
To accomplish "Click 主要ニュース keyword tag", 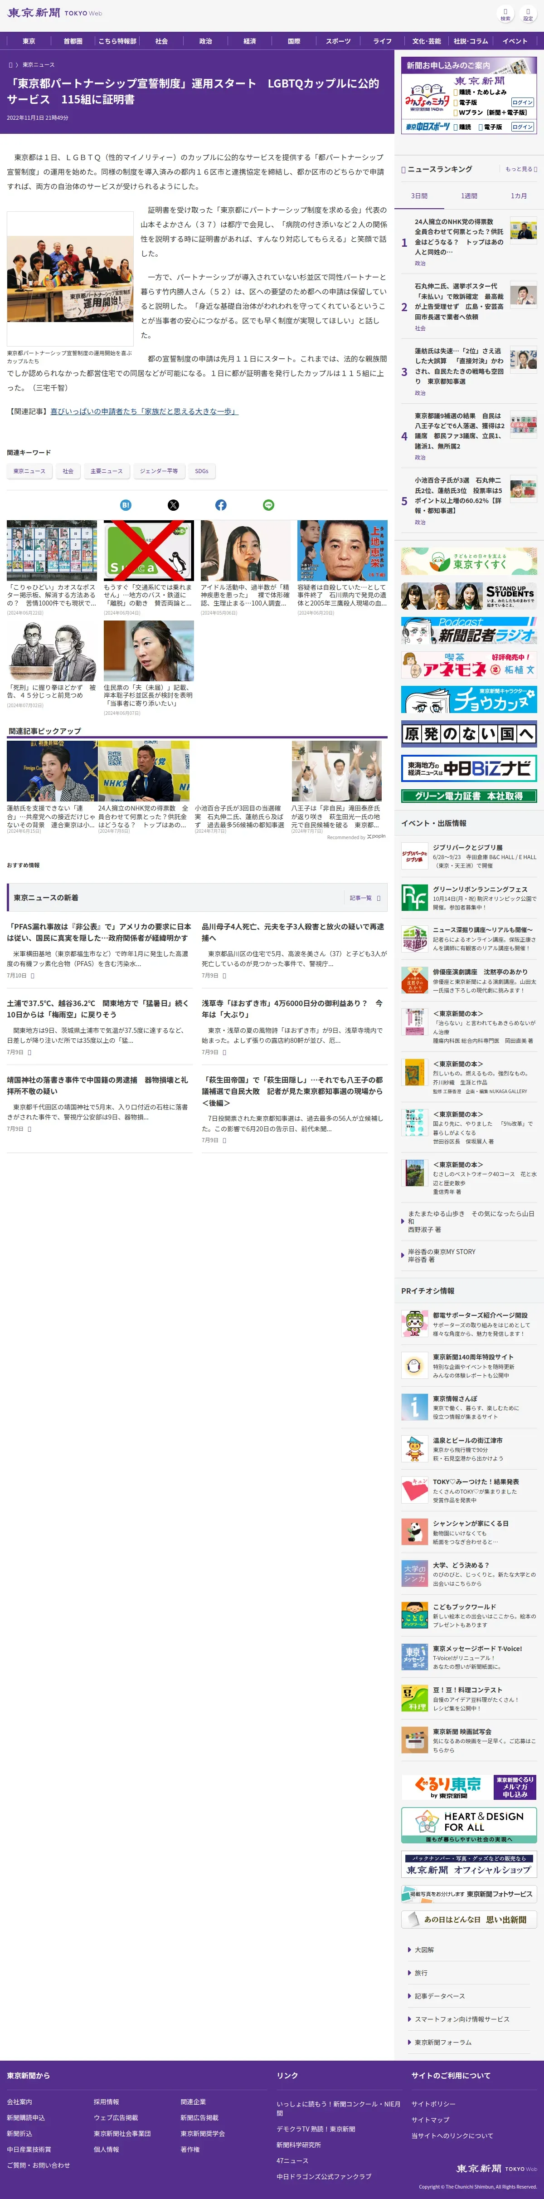I will [107, 471].
